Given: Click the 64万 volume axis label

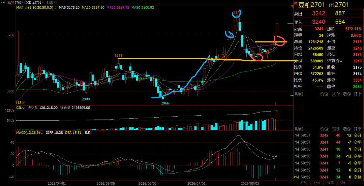Looking at the screenshot, I should click(10, 121).
